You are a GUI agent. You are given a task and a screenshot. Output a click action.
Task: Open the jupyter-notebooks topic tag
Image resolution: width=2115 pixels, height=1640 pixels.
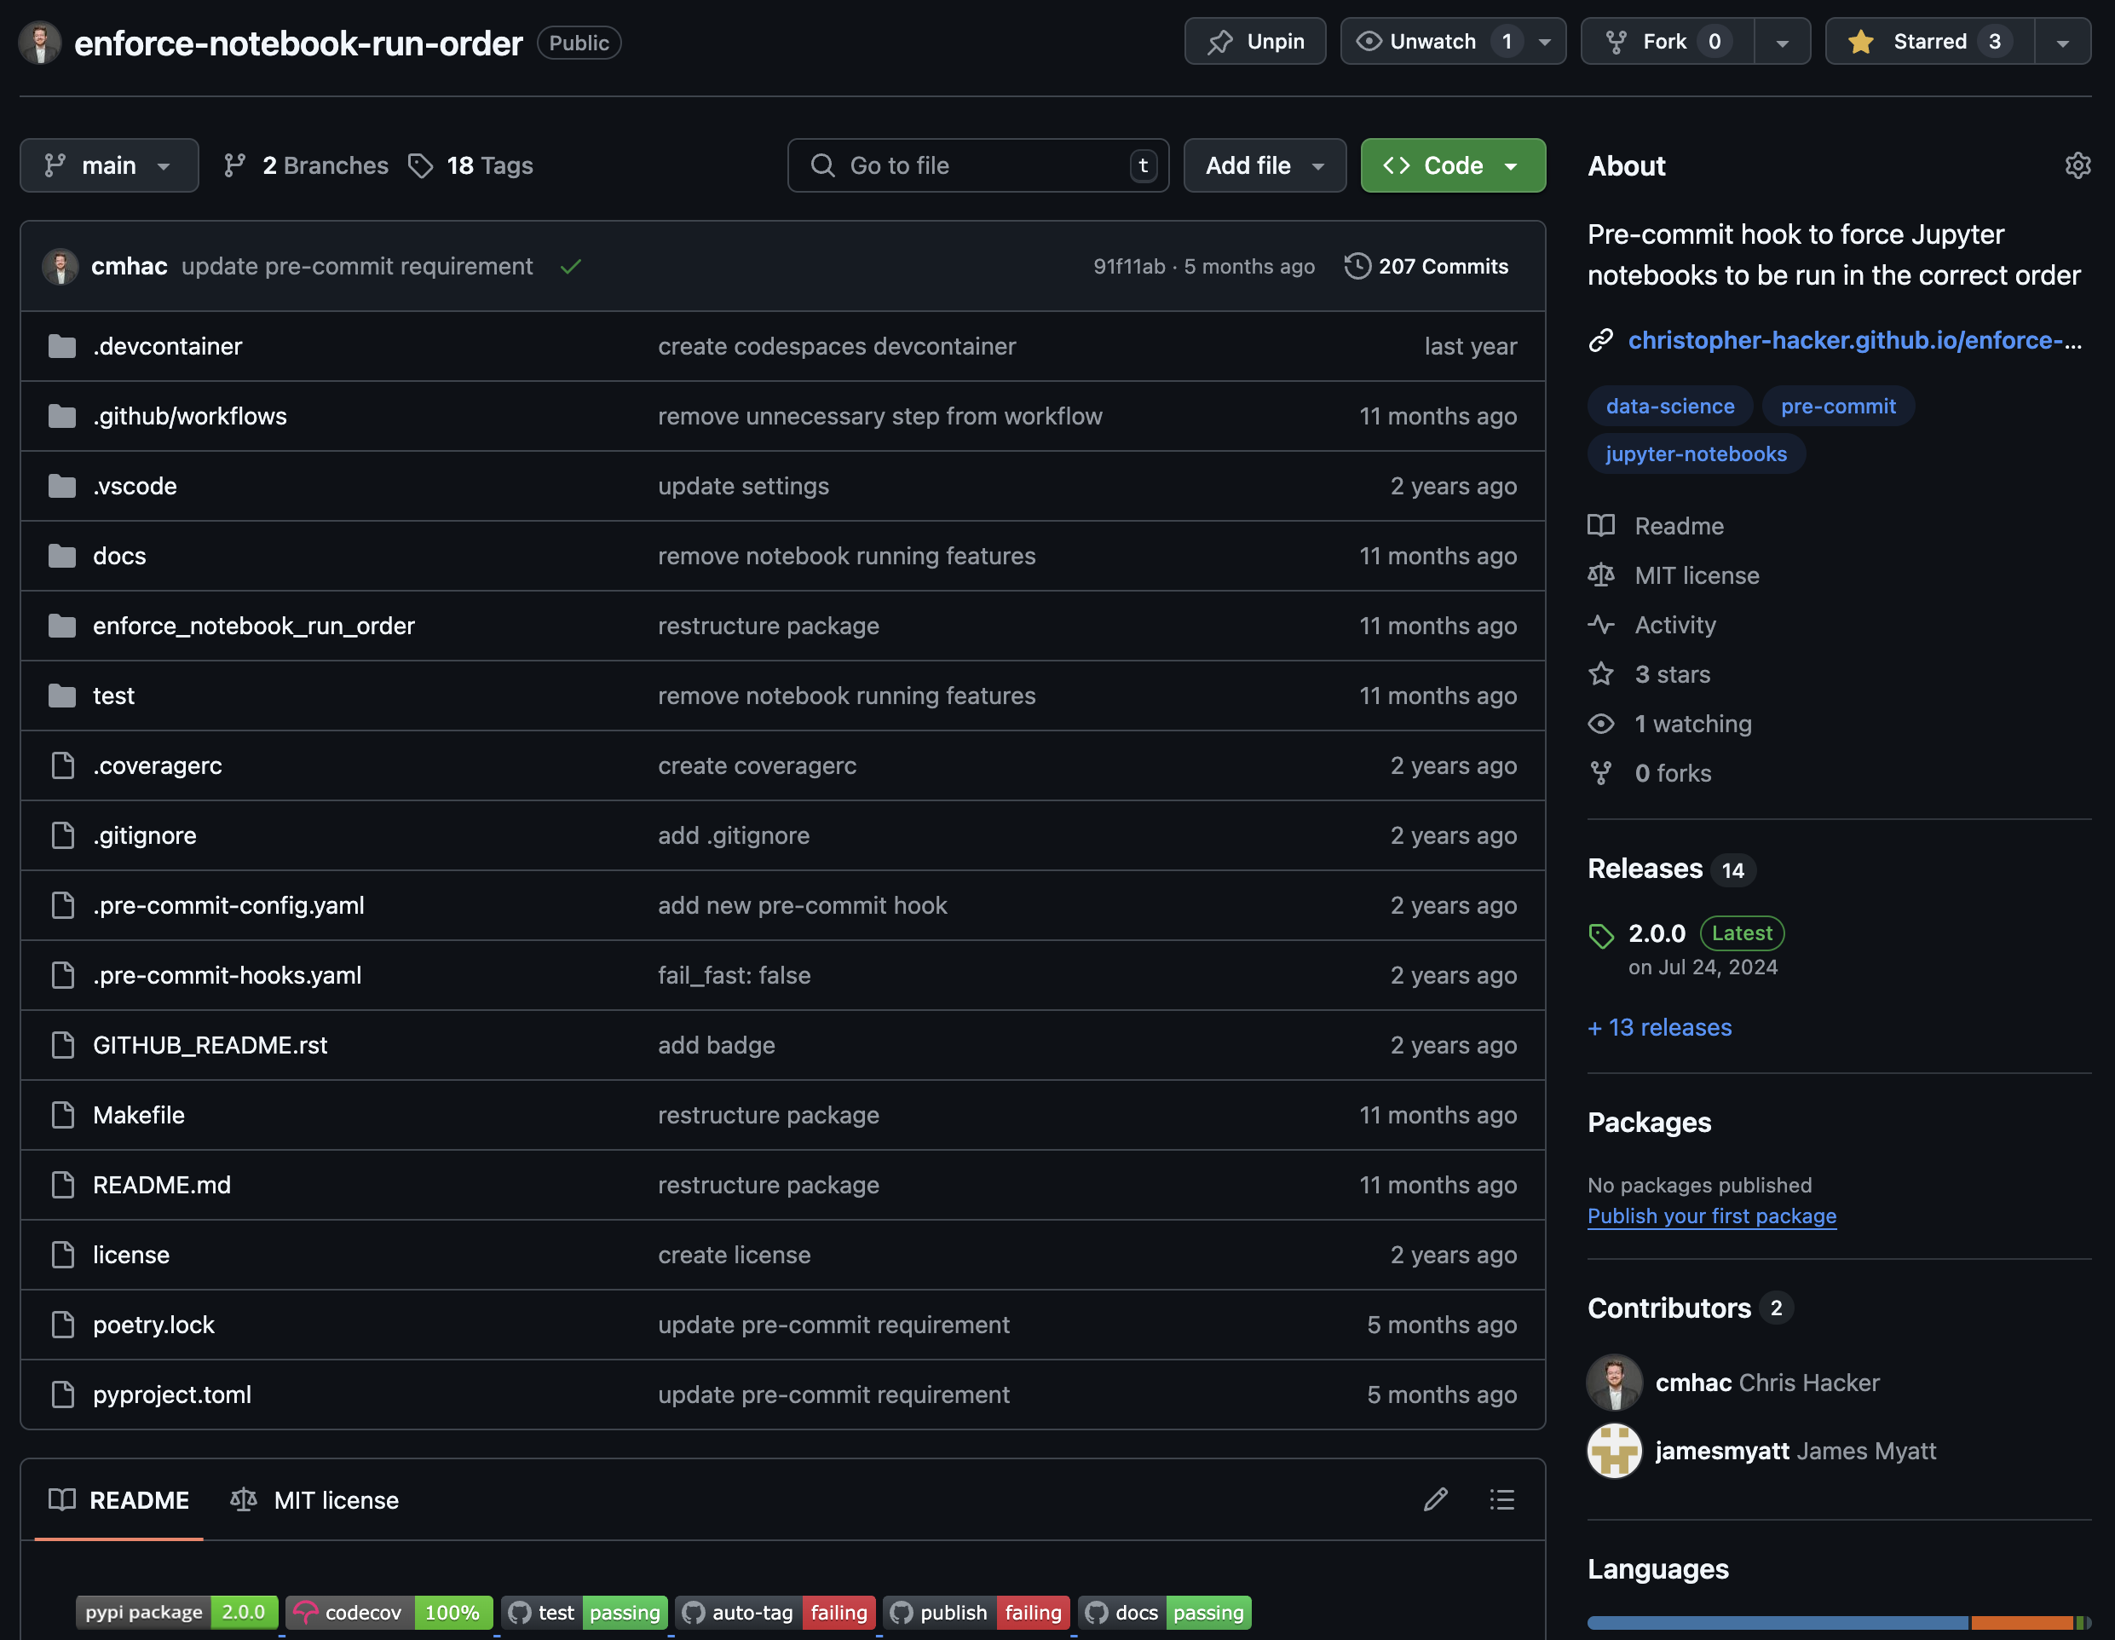[x=1696, y=453]
